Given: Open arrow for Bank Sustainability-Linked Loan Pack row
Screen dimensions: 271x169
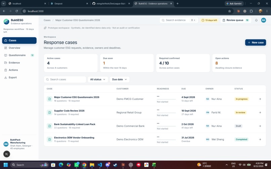Looking at the screenshot, I should pyautogui.click(x=260, y=126).
